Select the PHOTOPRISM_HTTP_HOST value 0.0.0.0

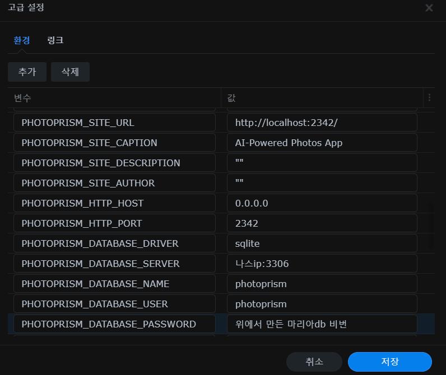click(322, 203)
